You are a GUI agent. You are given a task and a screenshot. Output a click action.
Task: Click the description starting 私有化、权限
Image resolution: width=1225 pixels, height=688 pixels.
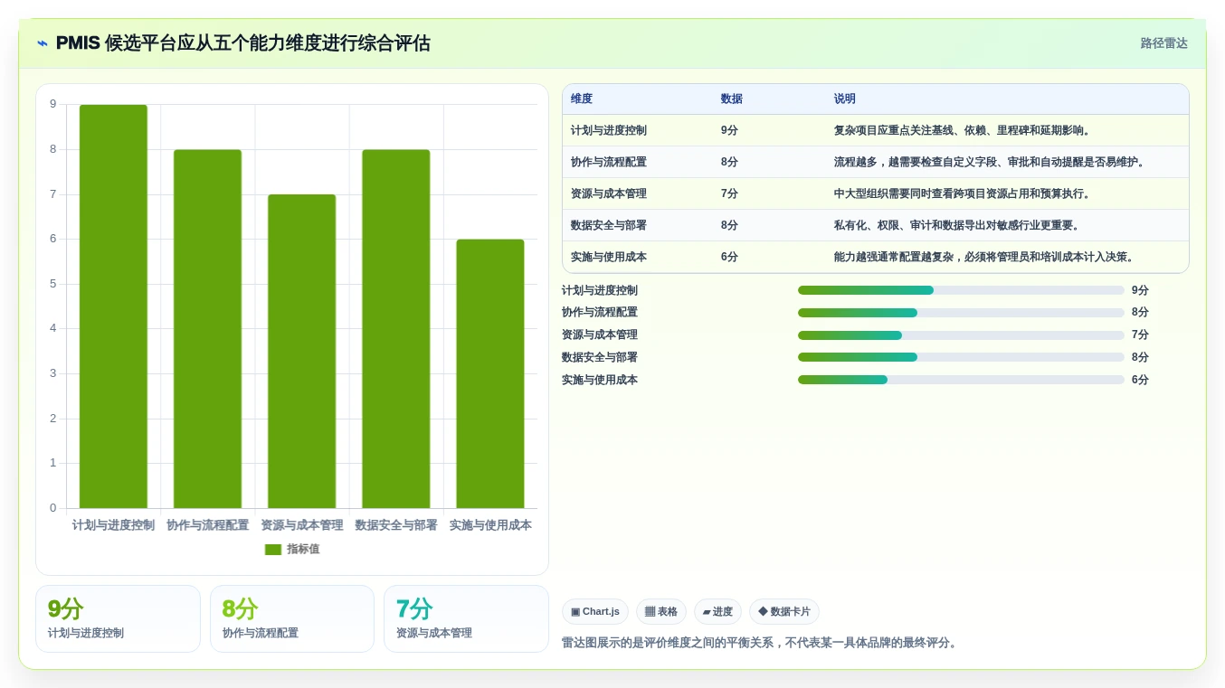click(x=958, y=225)
